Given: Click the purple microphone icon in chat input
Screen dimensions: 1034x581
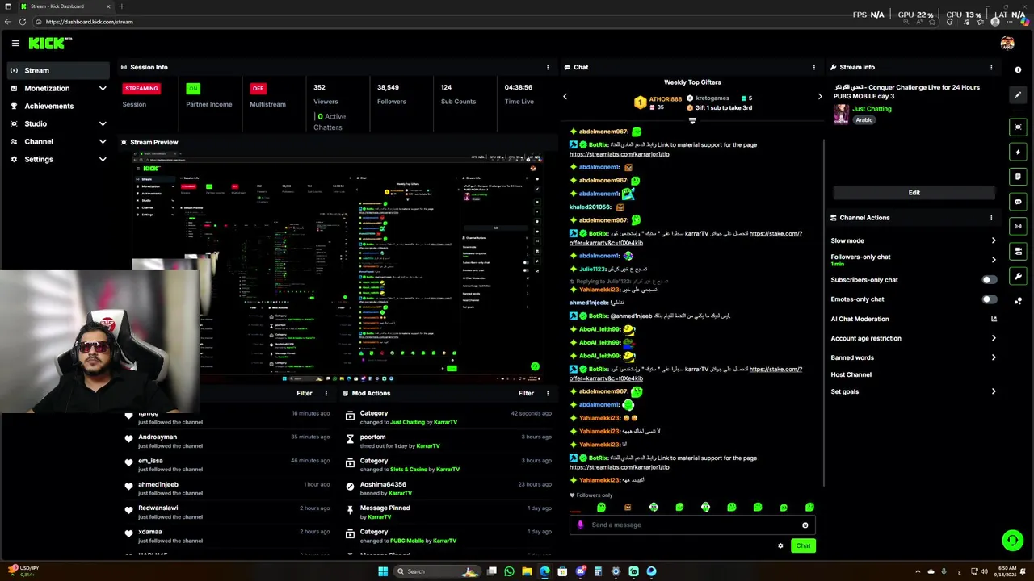Looking at the screenshot, I should [x=580, y=525].
